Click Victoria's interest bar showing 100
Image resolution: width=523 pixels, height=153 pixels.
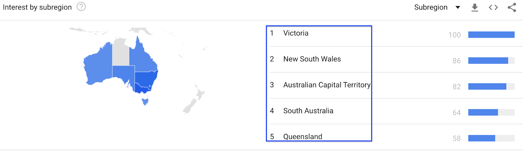click(x=491, y=35)
